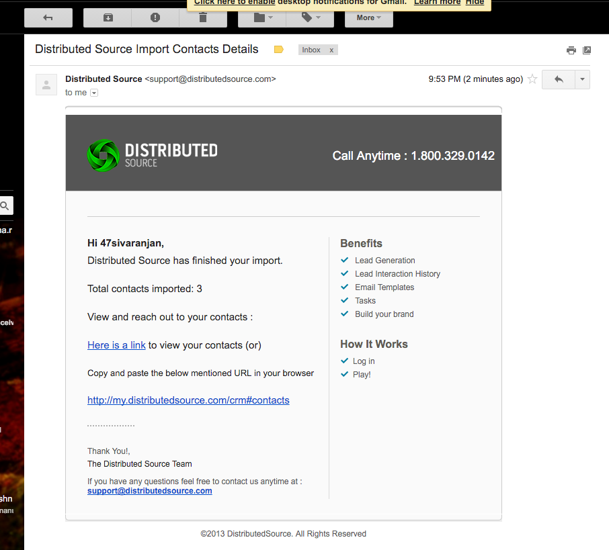This screenshot has width=609, height=550.
Task: Open more reply options dropdown arrow
Action: (582, 79)
